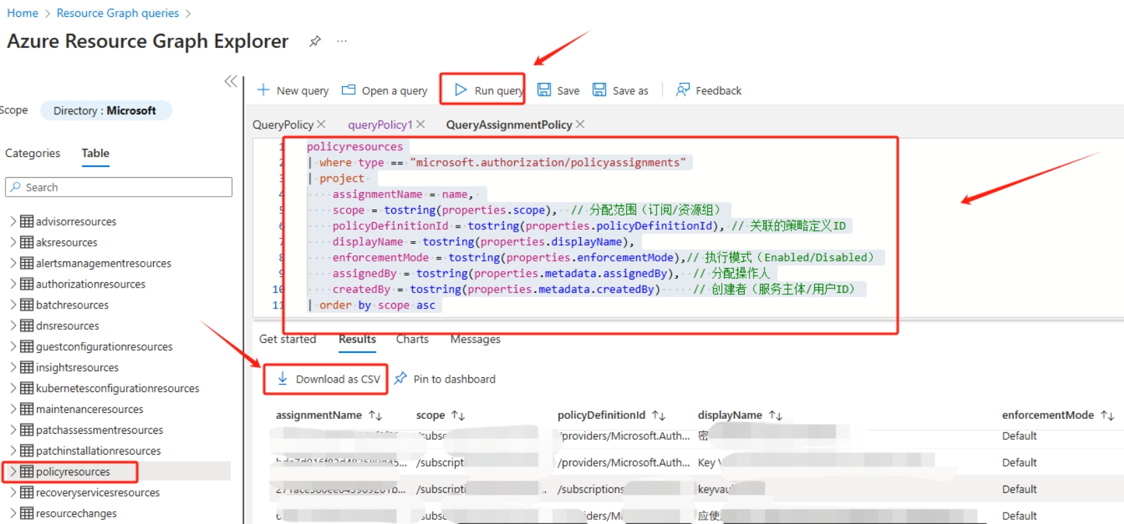The width and height of the screenshot is (1124, 524).
Task: Open the Categories view
Action: [32, 154]
